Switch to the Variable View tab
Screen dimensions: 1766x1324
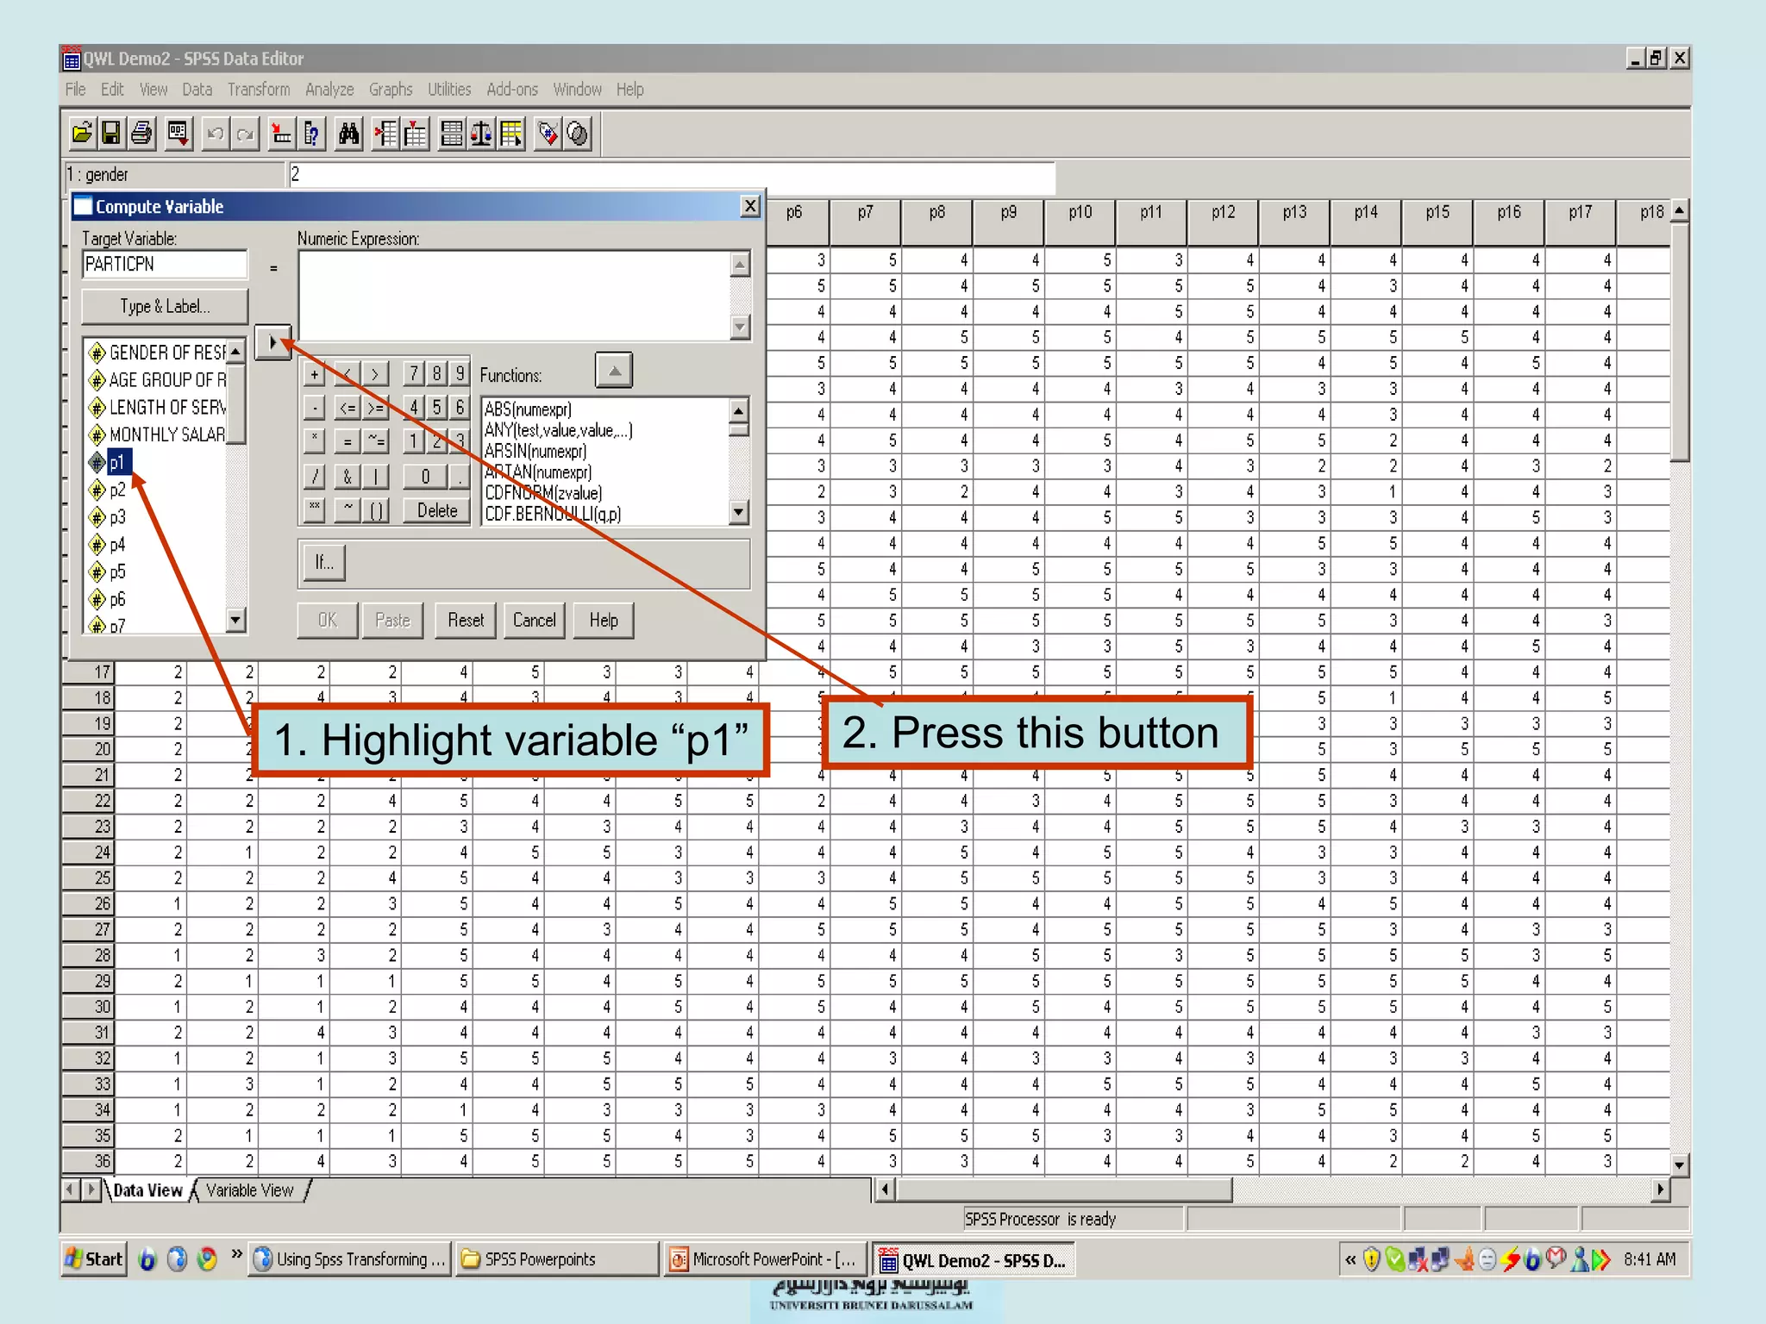pos(250,1190)
